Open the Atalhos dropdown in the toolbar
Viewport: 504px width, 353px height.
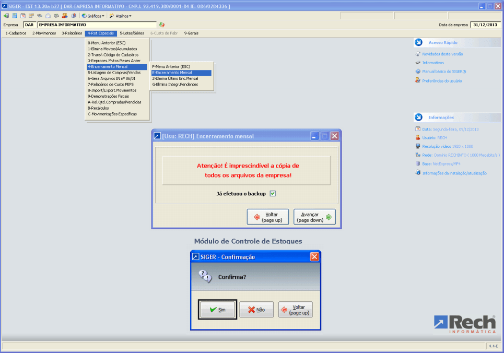coord(121,16)
